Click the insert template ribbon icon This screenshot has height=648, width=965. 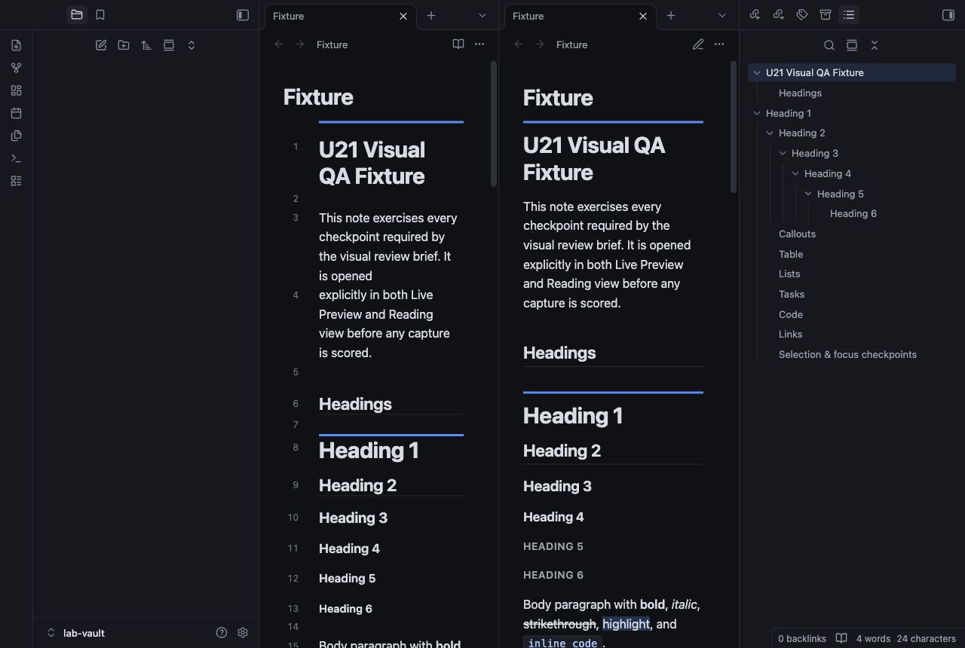16,136
